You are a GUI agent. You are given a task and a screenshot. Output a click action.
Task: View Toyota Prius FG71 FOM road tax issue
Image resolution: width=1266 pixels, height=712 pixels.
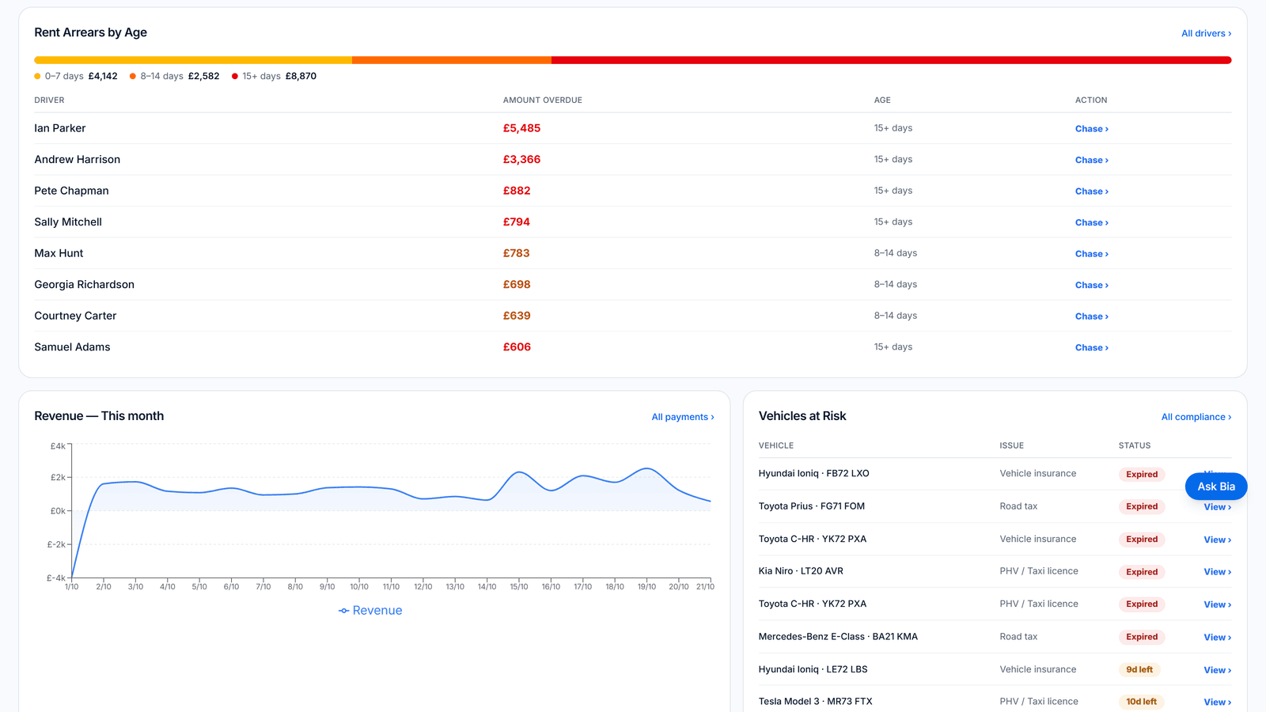click(1217, 507)
